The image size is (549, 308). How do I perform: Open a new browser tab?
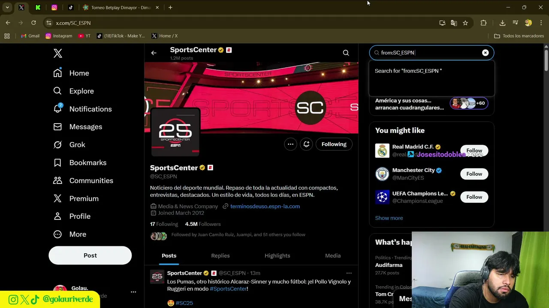170,7
